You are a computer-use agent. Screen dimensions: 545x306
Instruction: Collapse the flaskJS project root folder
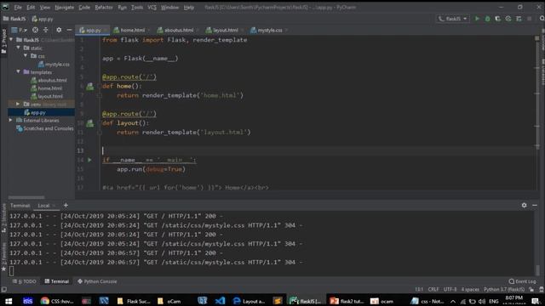pos(11,40)
